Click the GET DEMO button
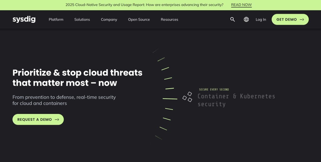Screen dimensions: 321x162 click(290, 19)
